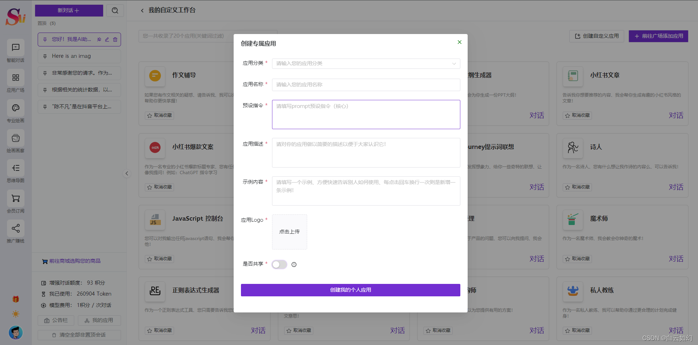Click the JavaScript 控制台 app icon
698x345 pixels.
(155, 219)
